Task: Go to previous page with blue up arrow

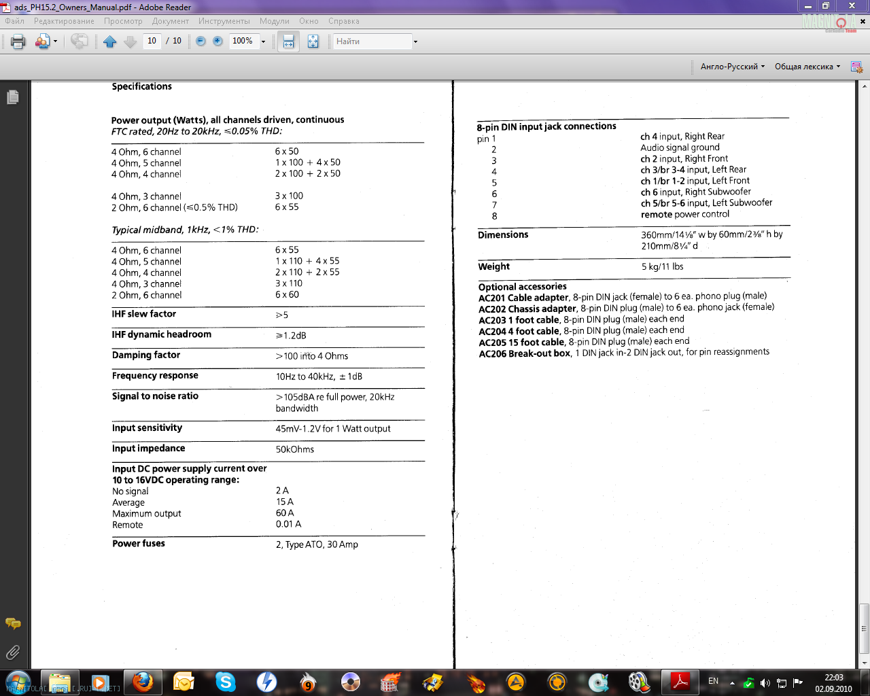Action: pos(110,41)
